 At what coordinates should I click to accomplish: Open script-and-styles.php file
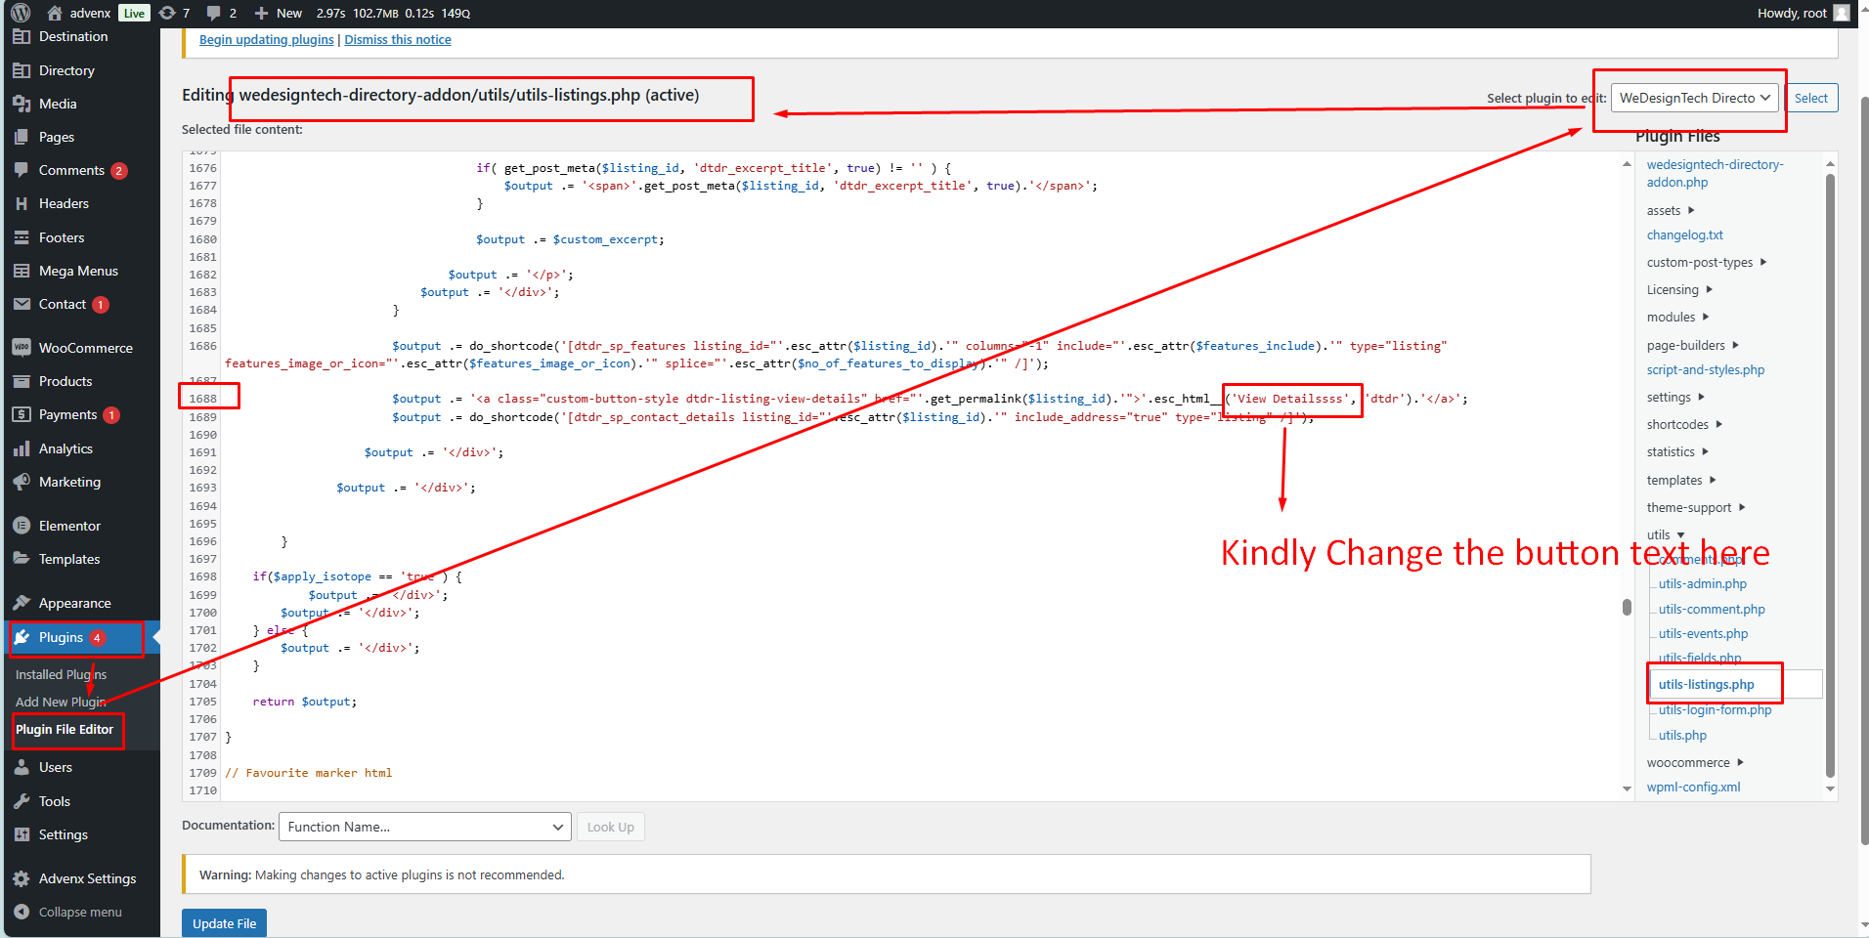click(x=1705, y=369)
